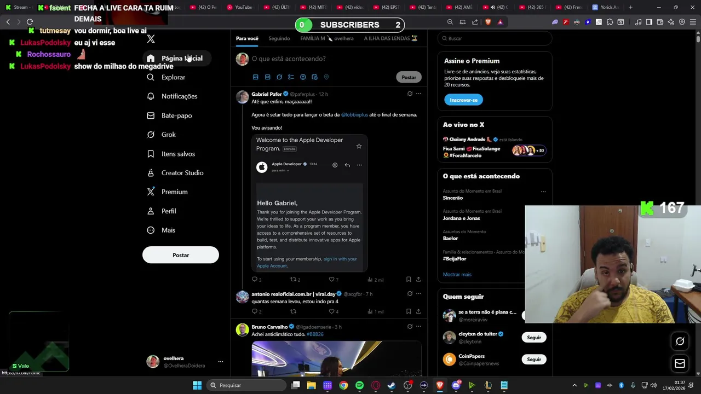Open Bate-papo messages in sidebar
This screenshot has height=394, width=701.
[x=169, y=115]
